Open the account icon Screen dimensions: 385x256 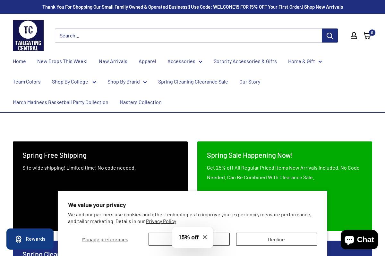pyautogui.click(x=354, y=36)
